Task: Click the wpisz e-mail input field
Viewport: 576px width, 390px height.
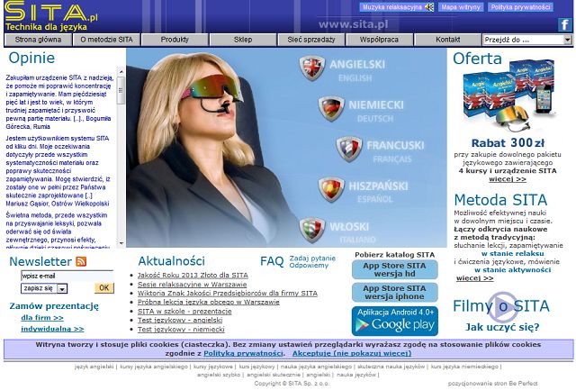Action: 67,276
